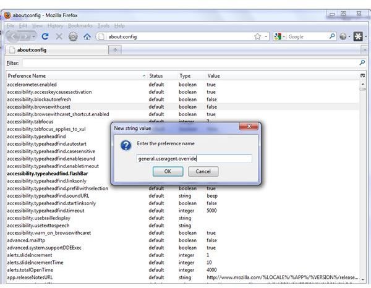
Task: Sort by Preference Name column header
Action: [x=77, y=76]
